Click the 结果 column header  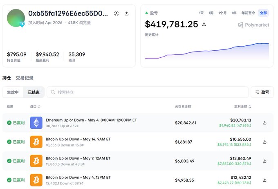(x=10, y=106)
